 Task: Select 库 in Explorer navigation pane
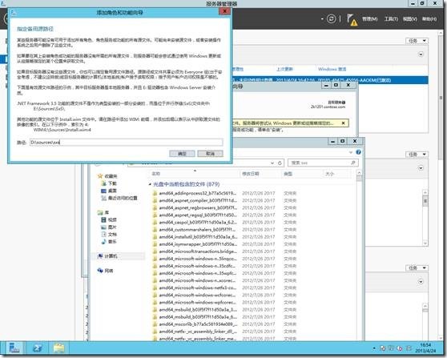click(x=103, y=212)
